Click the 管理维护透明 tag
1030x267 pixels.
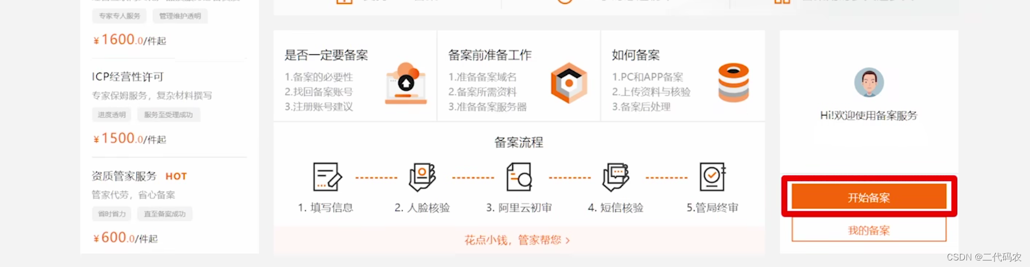coord(180,16)
